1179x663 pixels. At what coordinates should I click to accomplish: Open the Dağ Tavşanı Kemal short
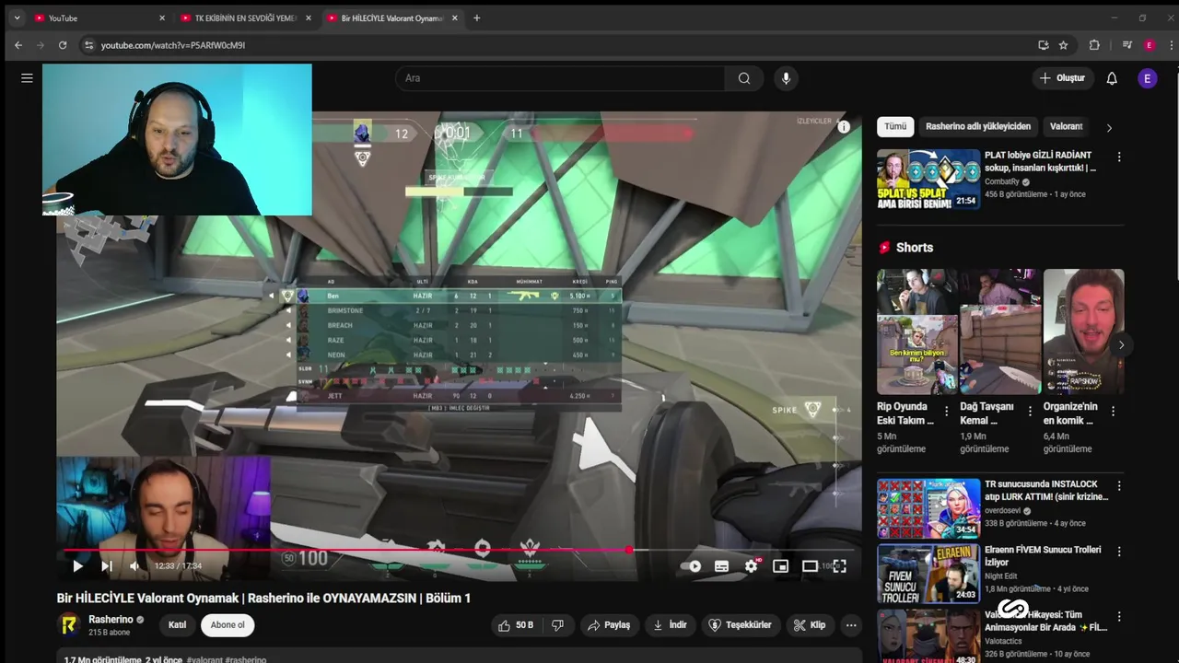[x=1000, y=332]
